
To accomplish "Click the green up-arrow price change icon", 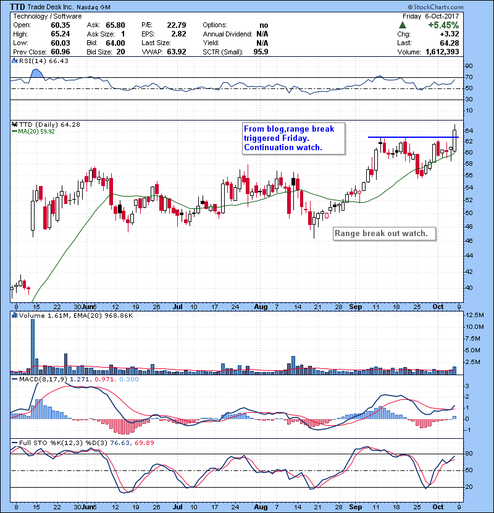I will pos(403,25).
